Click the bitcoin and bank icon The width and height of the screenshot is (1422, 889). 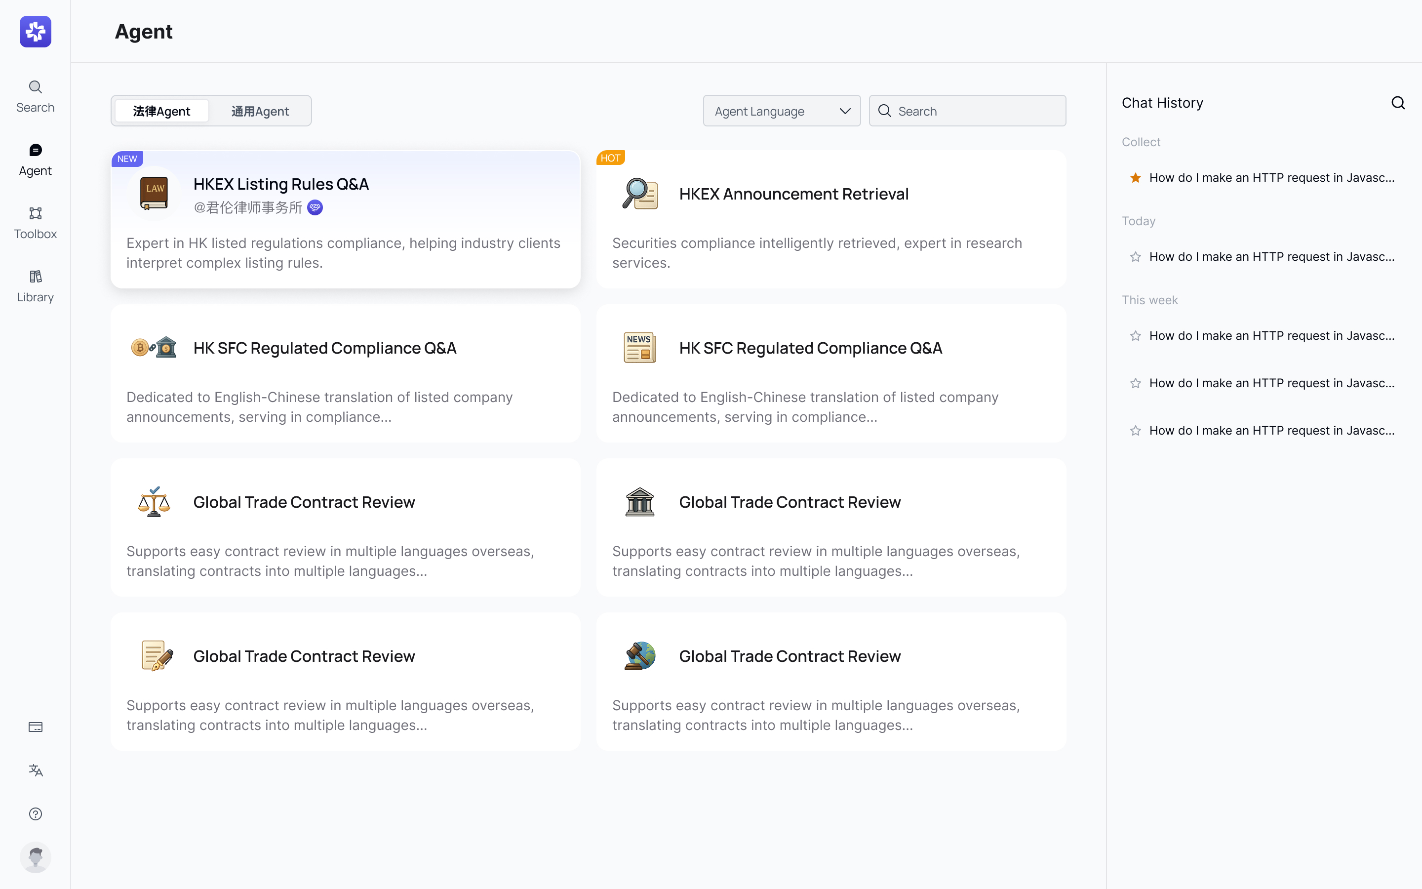154,348
